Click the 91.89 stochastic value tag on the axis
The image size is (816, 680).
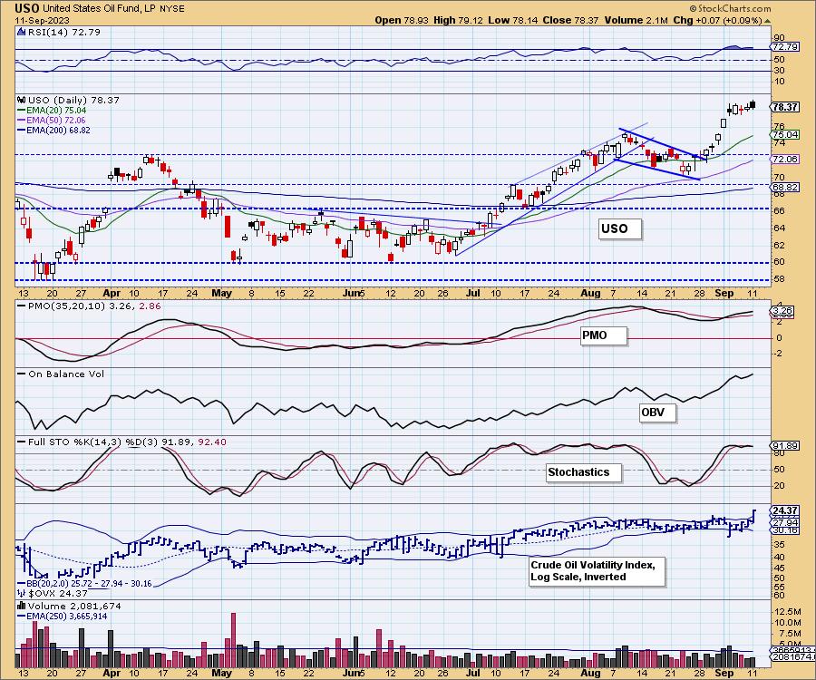(785, 446)
